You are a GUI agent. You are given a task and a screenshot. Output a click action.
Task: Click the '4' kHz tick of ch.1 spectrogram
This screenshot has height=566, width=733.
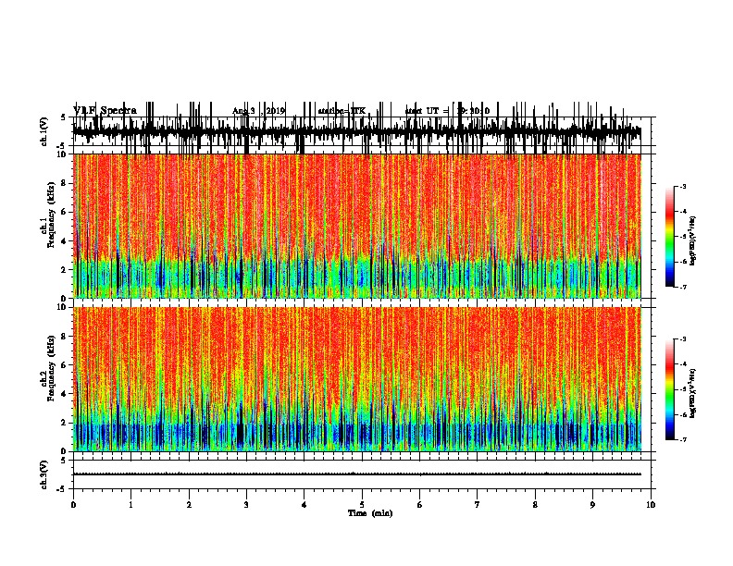tap(65, 241)
